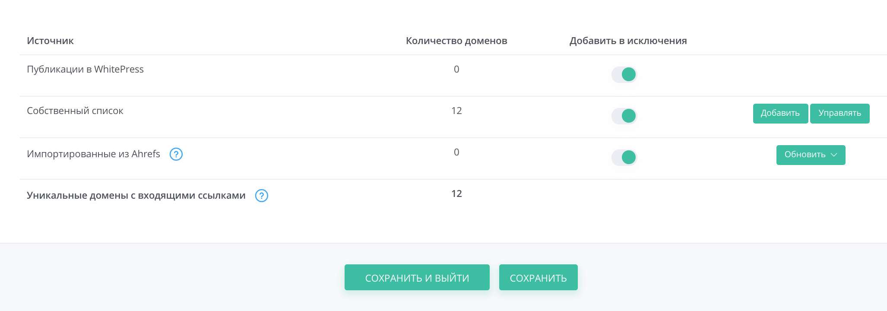Screen dimensions: 887x311
Task: Open Управлять for the custom list
Action: [839, 113]
